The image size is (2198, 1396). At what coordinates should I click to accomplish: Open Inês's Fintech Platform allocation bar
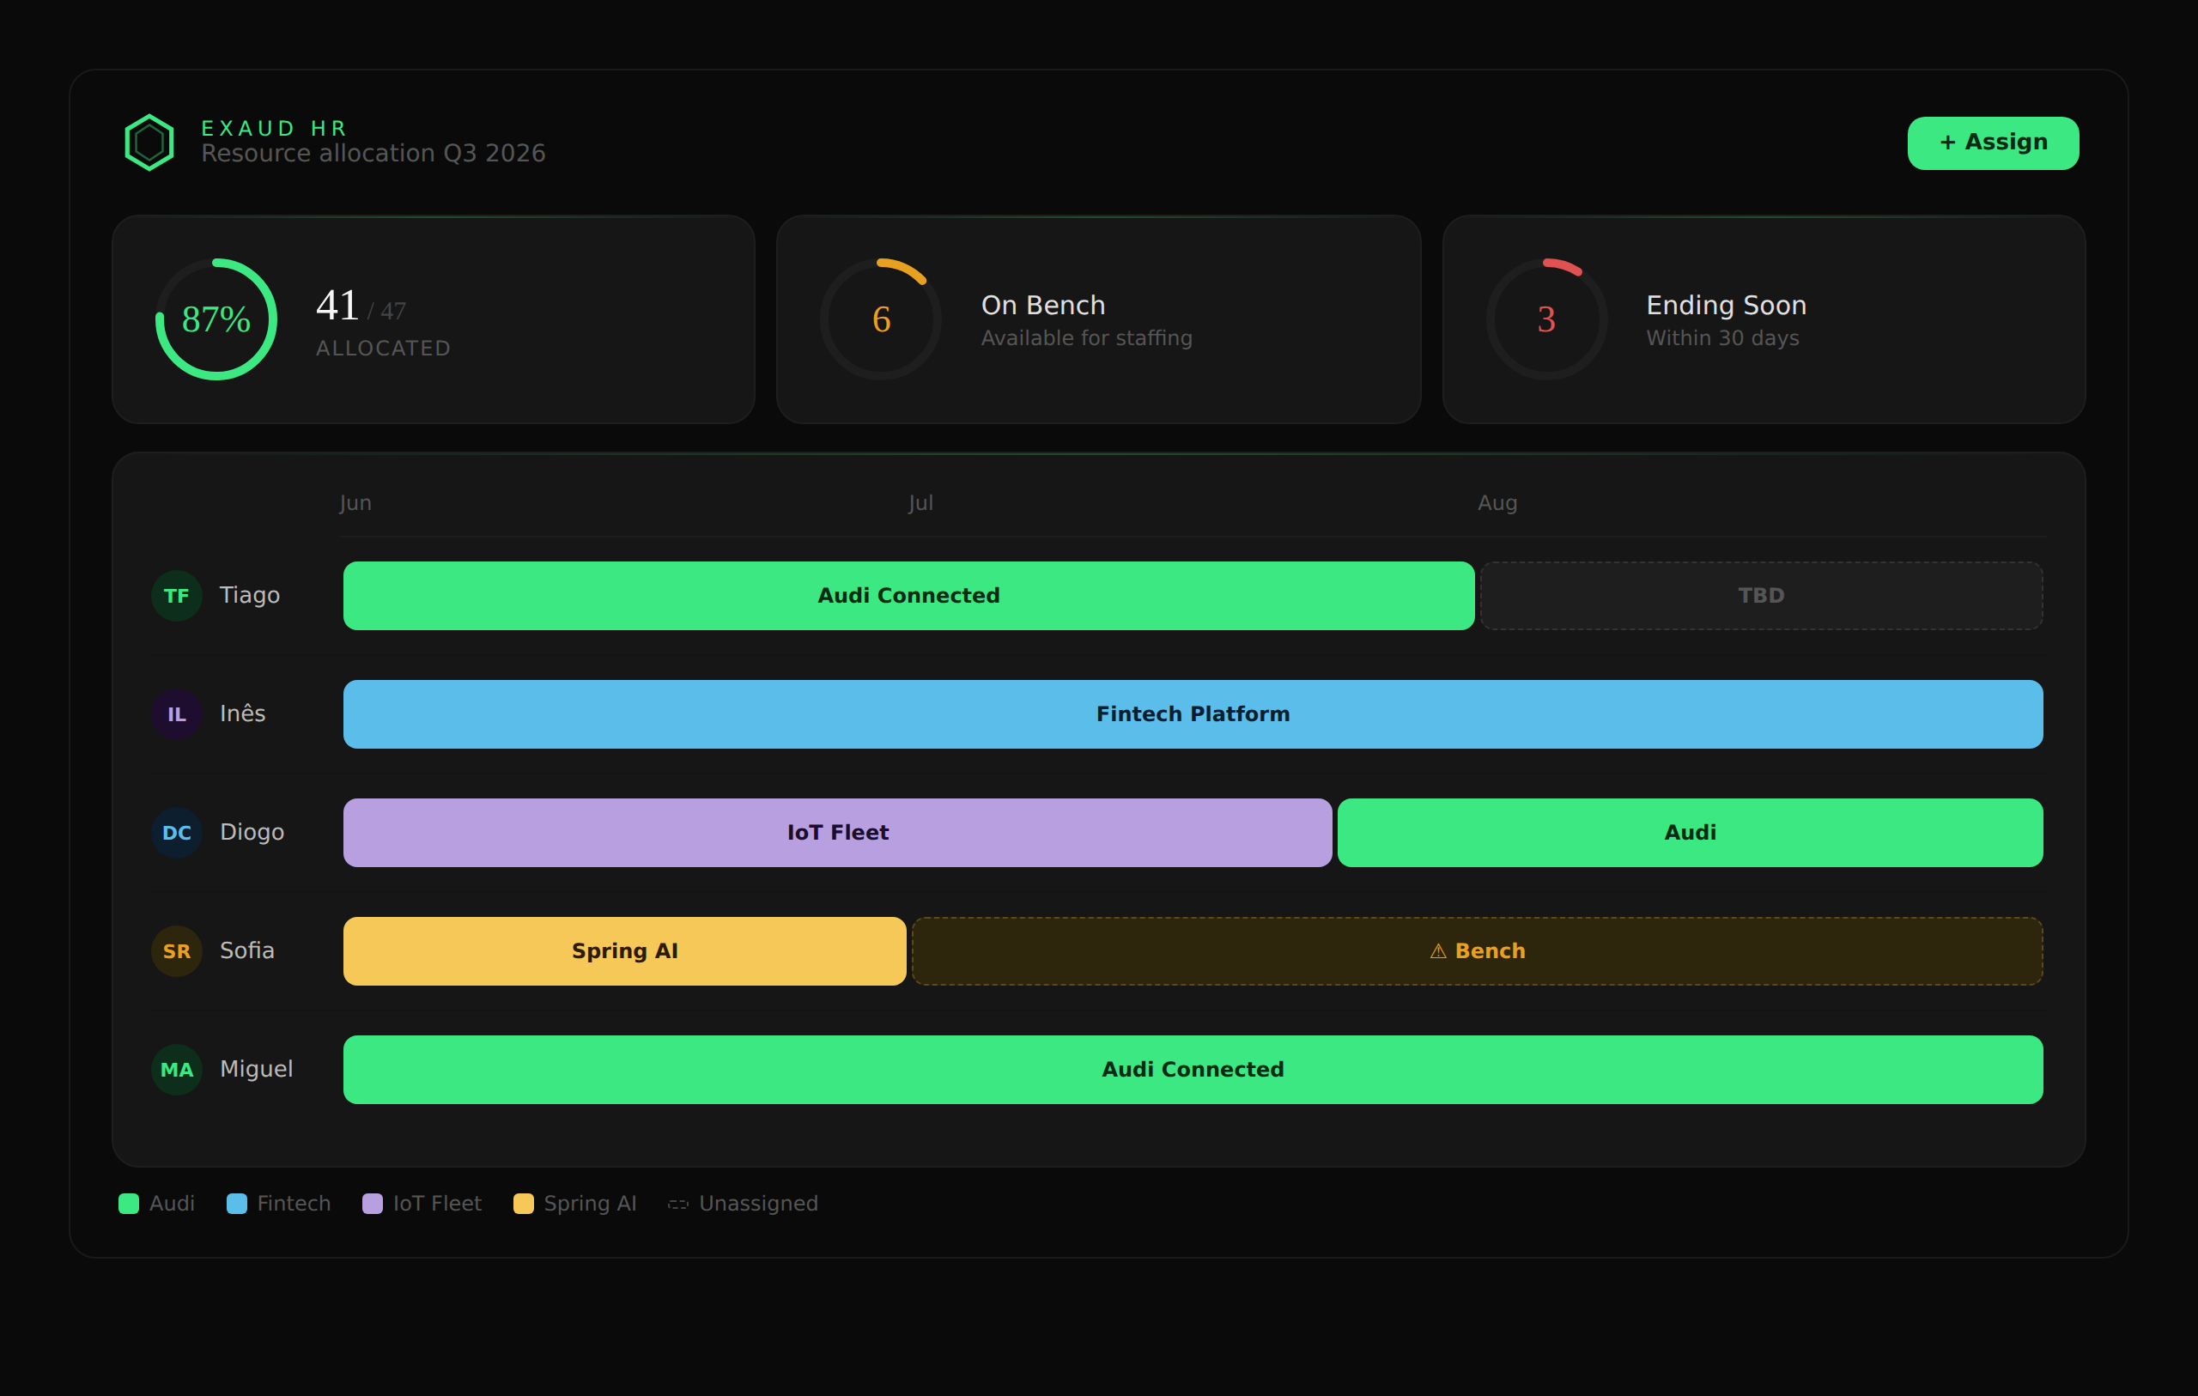[x=1193, y=714]
